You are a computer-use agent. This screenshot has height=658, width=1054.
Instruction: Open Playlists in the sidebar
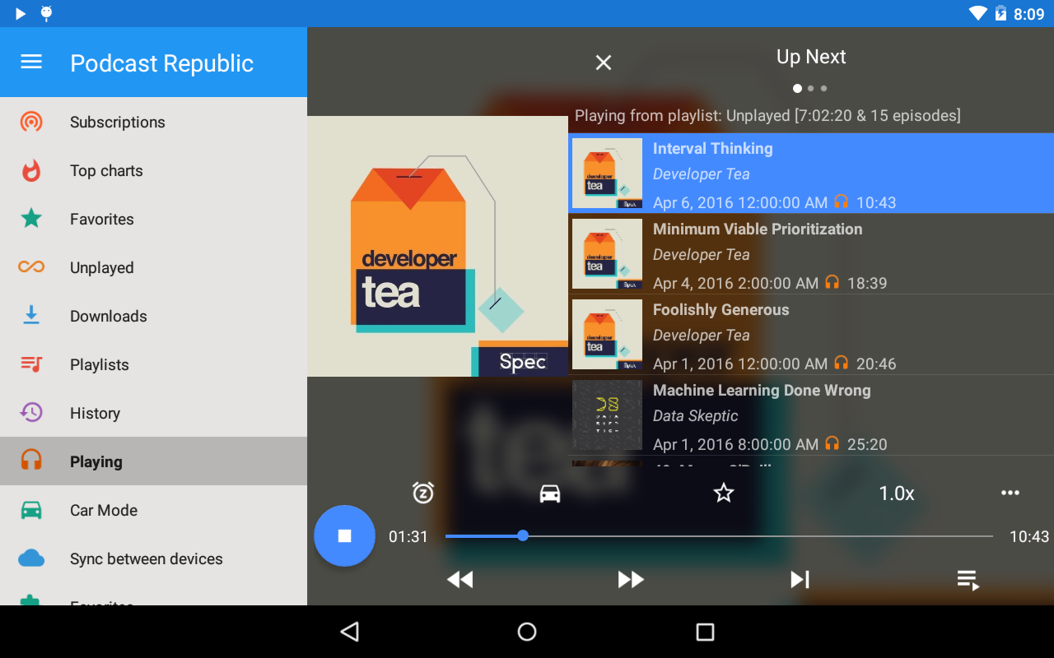[x=153, y=364]
